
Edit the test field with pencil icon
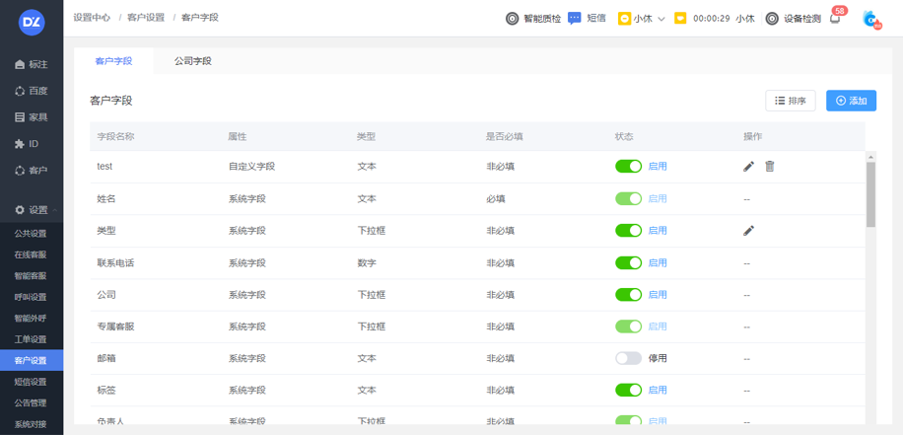(748, 167)
